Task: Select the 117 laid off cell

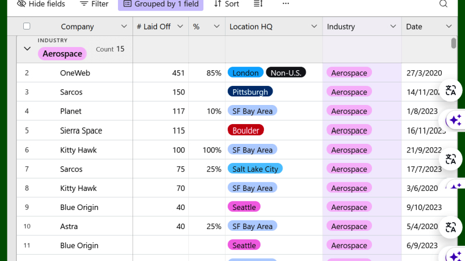Action: click(x=161, y=111)
